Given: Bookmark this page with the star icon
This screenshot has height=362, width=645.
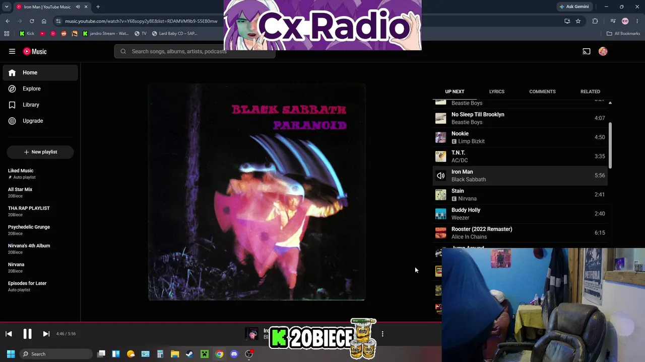Looking at the screenshot, I should tap(578, 21).
